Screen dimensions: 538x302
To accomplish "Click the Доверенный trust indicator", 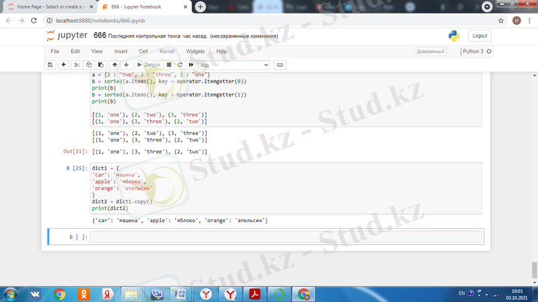I will (430, 52).
